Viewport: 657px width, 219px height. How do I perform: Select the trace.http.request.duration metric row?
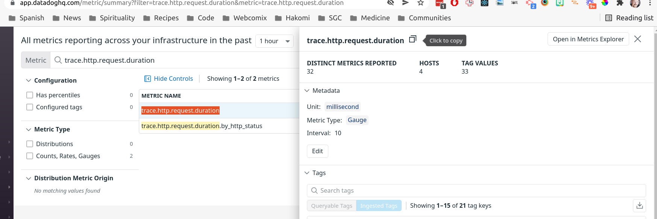pos(219,110)
